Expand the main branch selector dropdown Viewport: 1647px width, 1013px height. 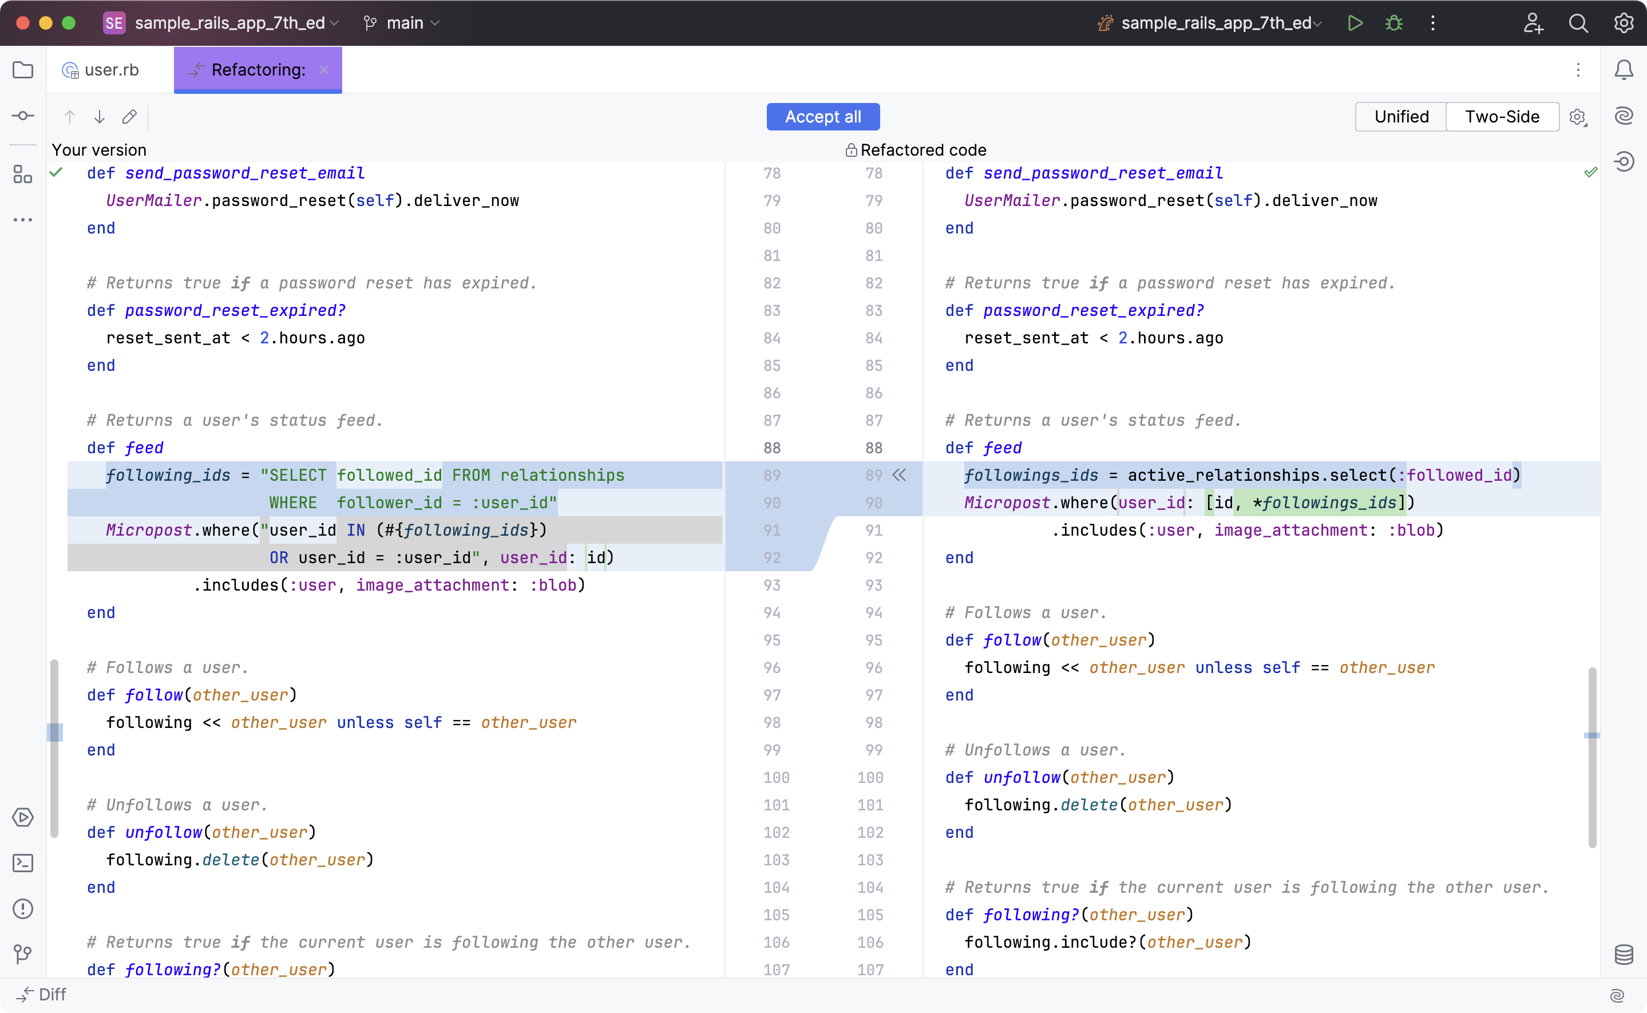[x=437, y=22]
